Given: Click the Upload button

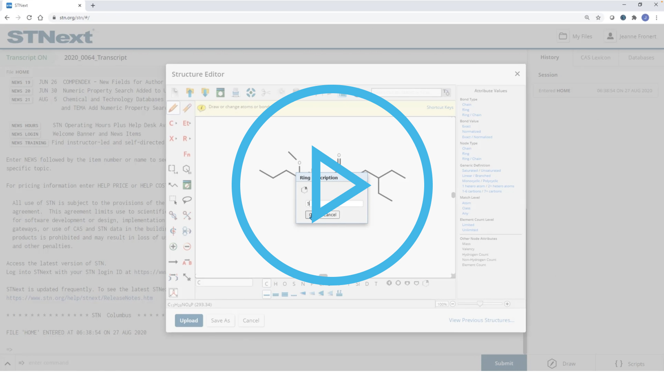Looking at the screenshot, I should (189, 320).
